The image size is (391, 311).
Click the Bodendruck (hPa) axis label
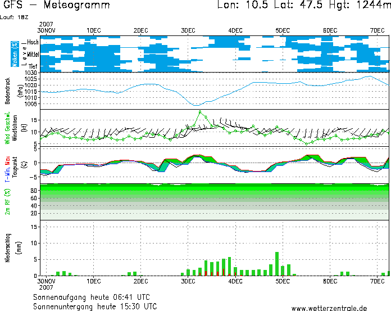[x=8, y=91]
